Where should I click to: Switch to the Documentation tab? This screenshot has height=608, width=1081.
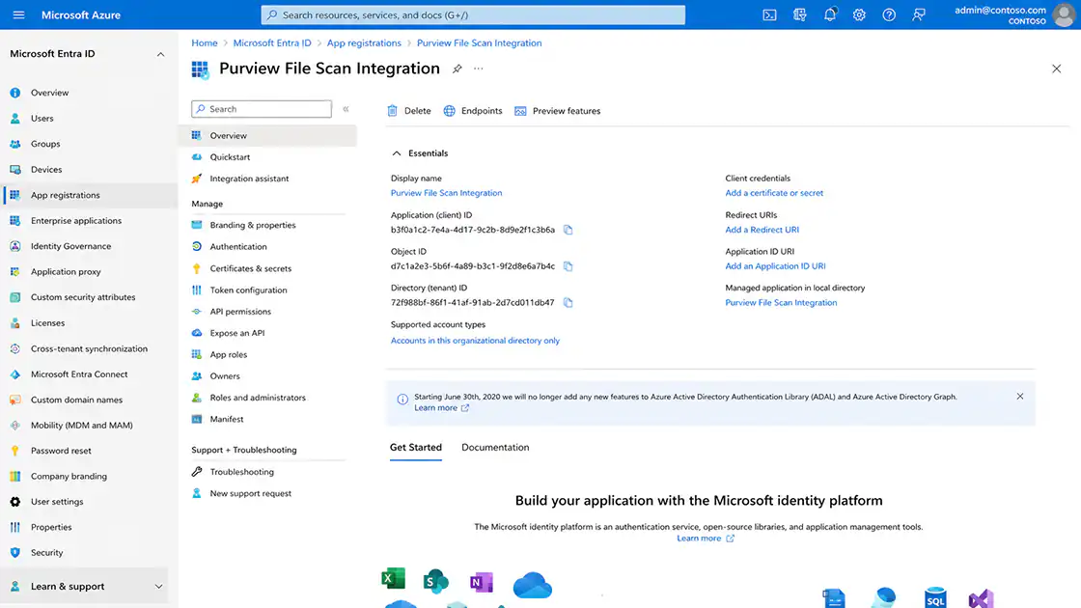click(x=495, y=448)
